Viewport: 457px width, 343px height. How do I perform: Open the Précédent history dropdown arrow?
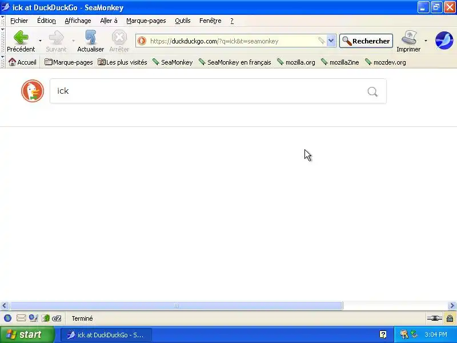(40, 41)
